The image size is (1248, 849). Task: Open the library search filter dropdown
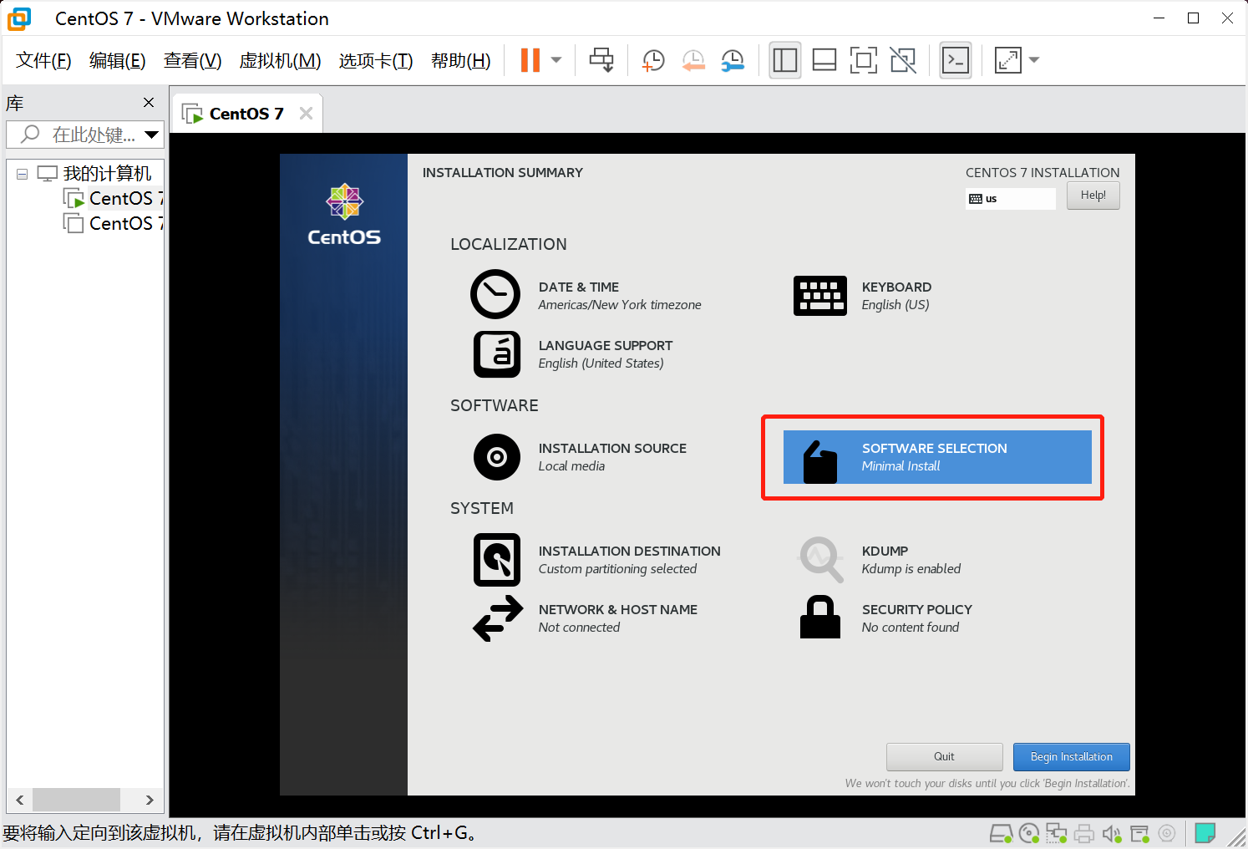click(151, 135)
